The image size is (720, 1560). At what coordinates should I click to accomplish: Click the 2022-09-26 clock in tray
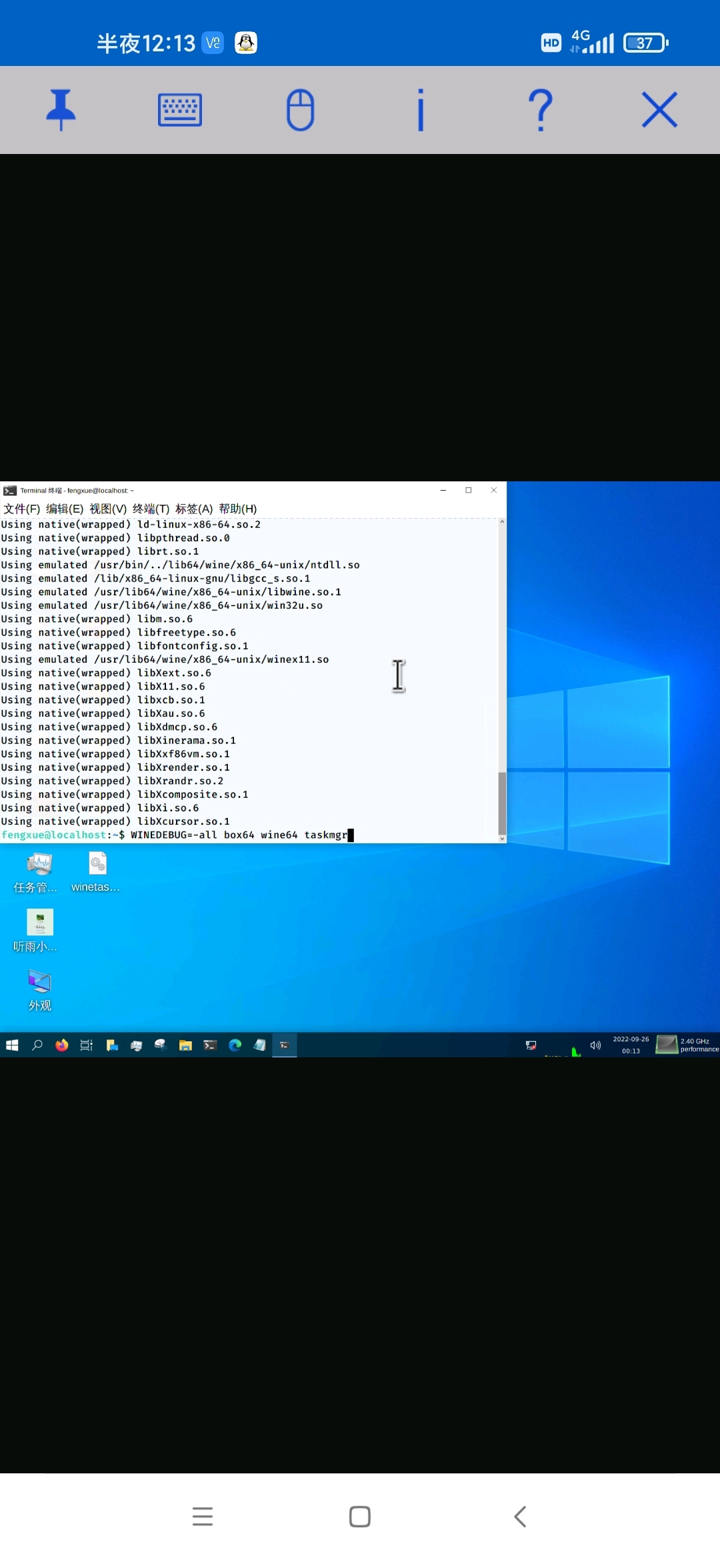(x=631, y=1045)
